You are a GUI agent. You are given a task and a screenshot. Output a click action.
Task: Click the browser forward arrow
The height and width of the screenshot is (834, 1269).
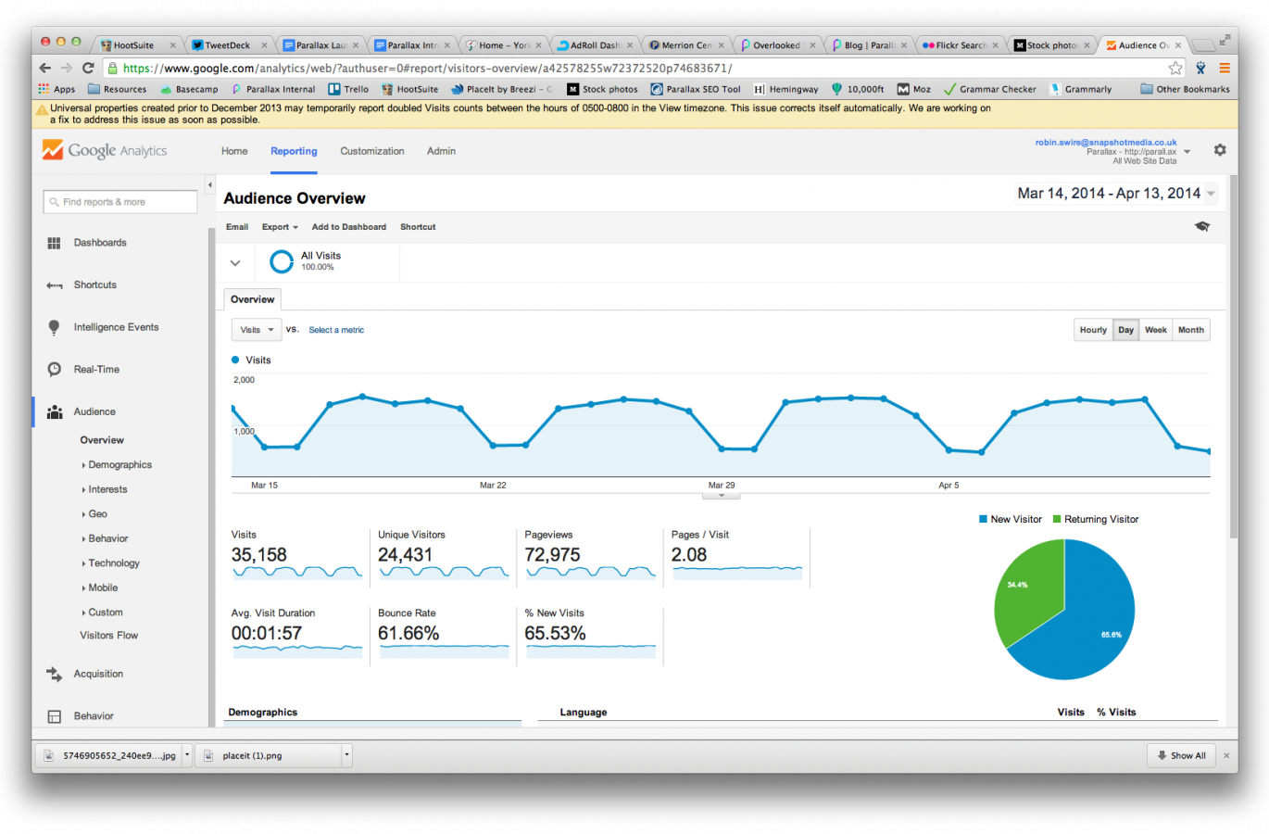pyautogui.click(x=66, y=68)
